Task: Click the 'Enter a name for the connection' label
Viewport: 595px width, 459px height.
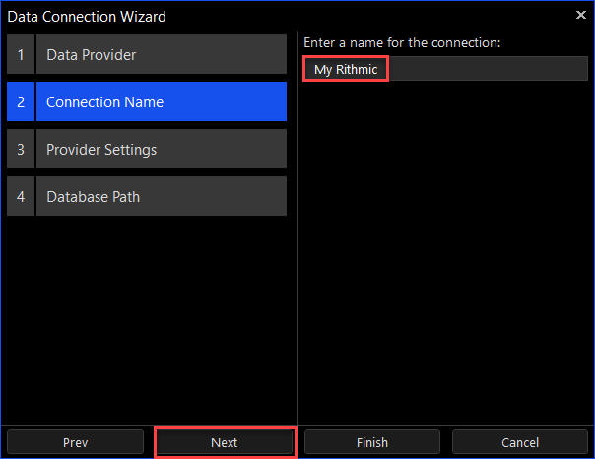Action: pos(402,43)
